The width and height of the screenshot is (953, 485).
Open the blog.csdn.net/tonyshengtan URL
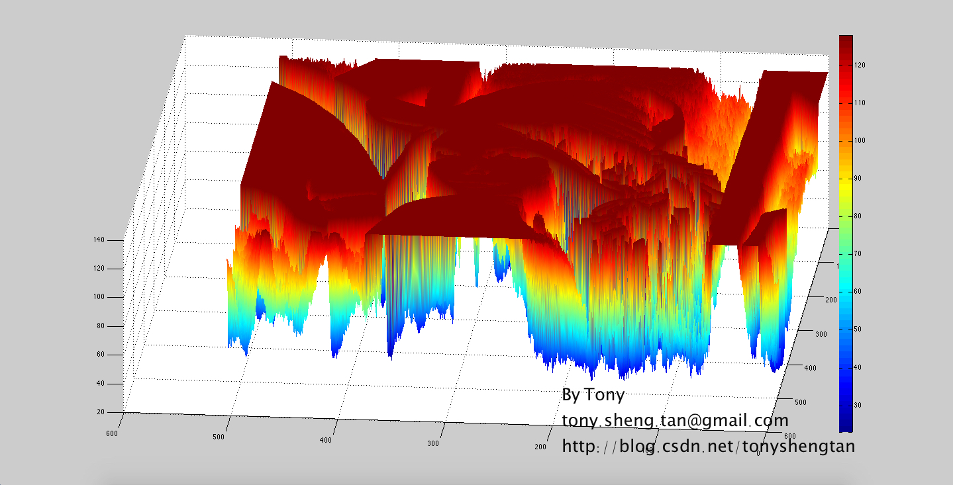[708, 446]
